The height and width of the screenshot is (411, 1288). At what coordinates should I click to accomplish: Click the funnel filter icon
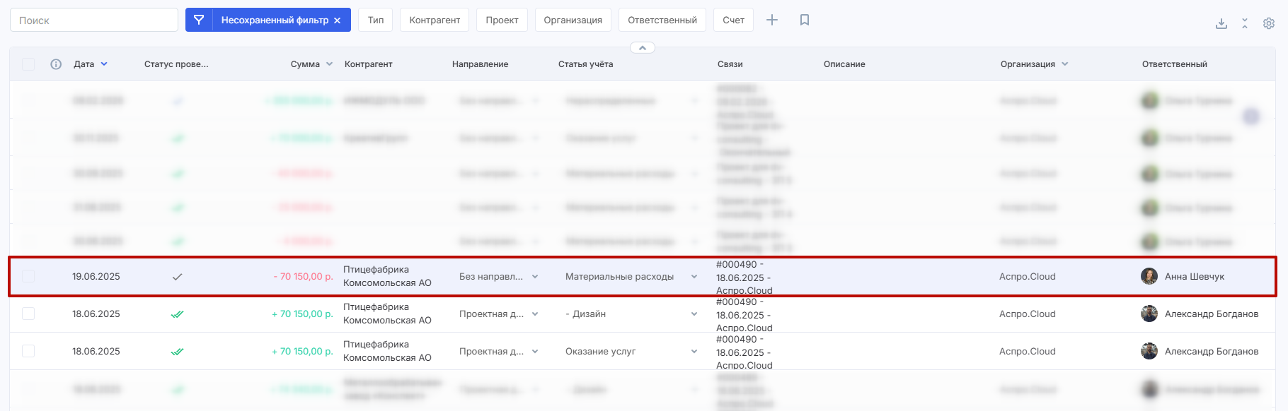click(x=199, y=20)
